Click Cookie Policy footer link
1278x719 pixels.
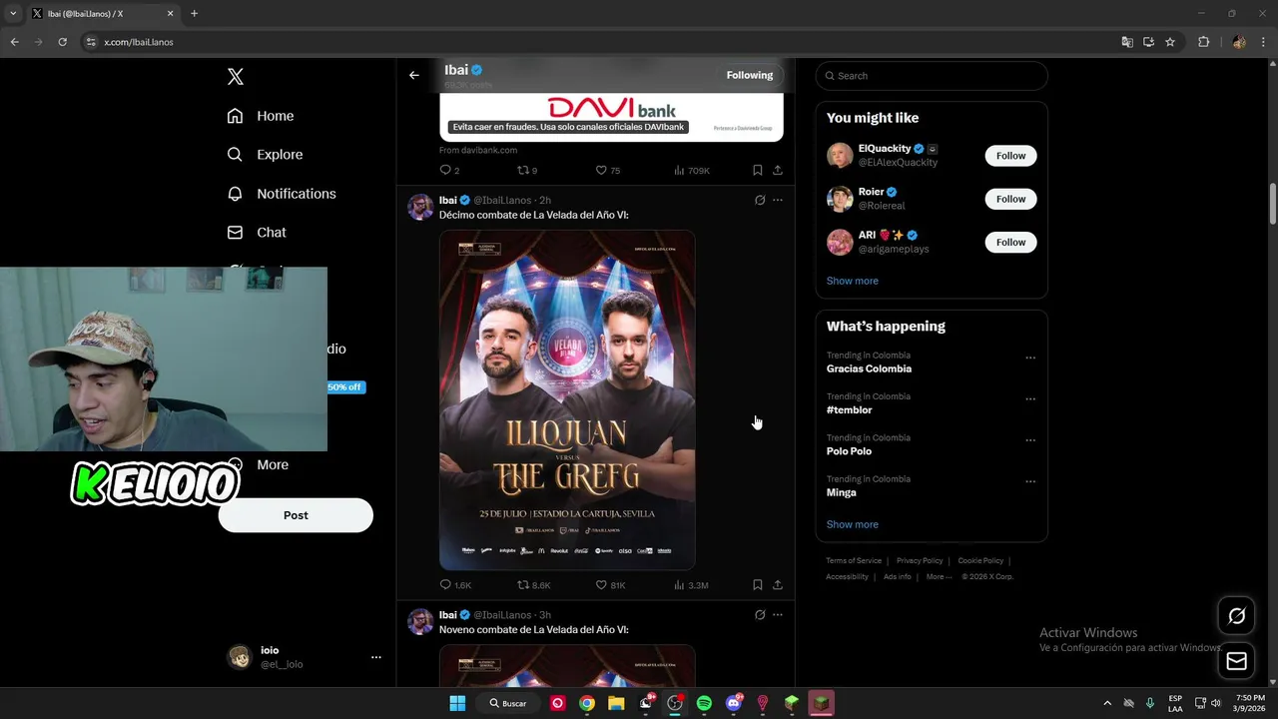(980, 561)
